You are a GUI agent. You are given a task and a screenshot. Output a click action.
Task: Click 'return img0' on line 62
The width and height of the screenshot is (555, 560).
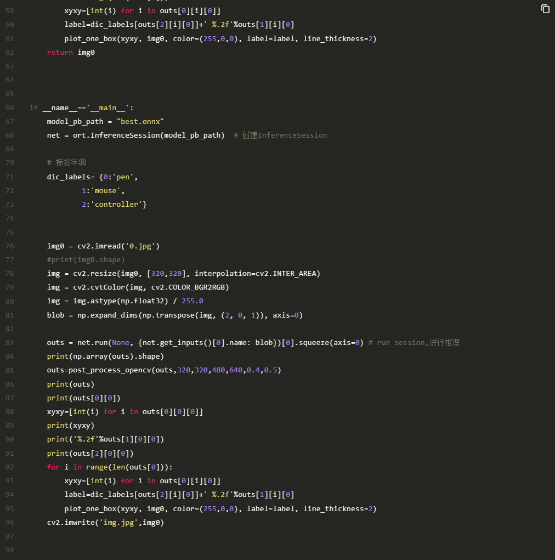point(71,53)
